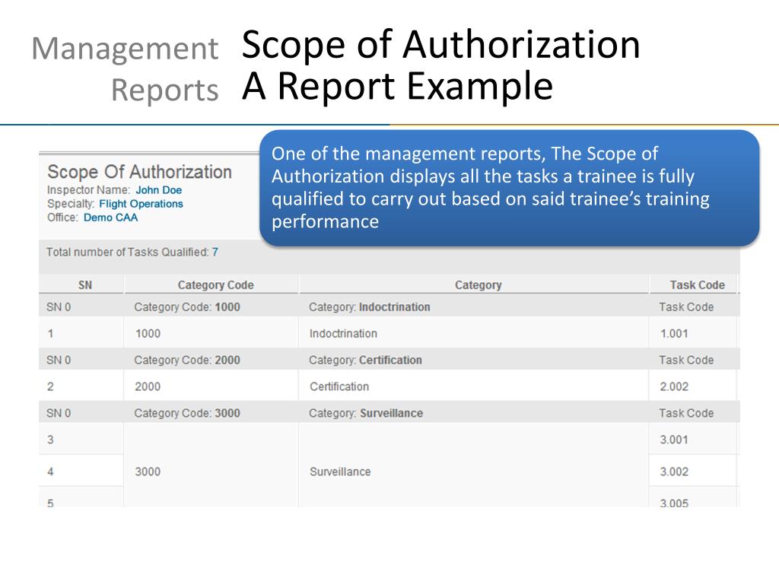Click task code 3.001 cell
Viewport: 779px width, 584px height.
[692, 440]
